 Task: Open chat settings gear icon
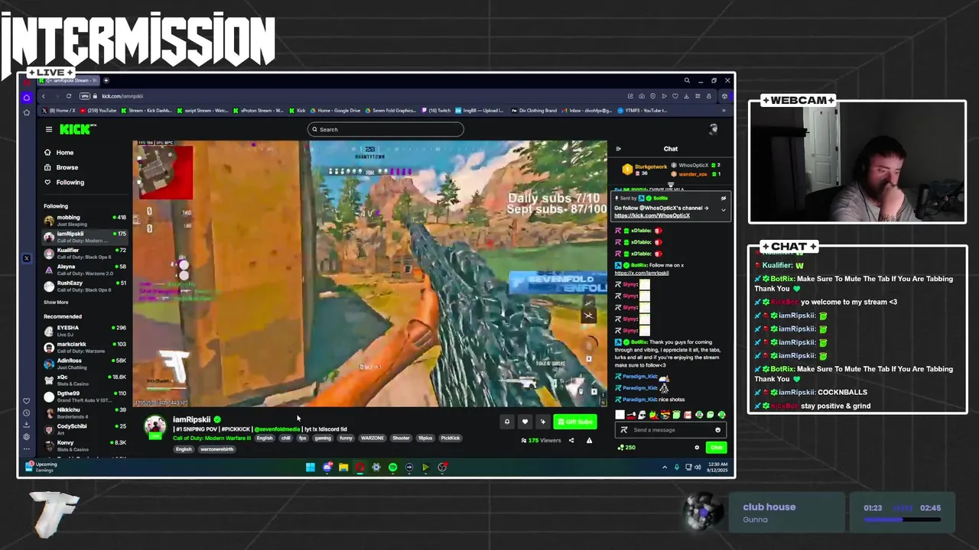(x=696, y=448)
